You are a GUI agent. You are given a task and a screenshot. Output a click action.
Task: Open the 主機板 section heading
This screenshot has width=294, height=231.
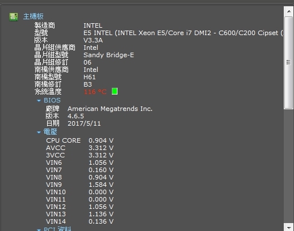pos(33,16)
